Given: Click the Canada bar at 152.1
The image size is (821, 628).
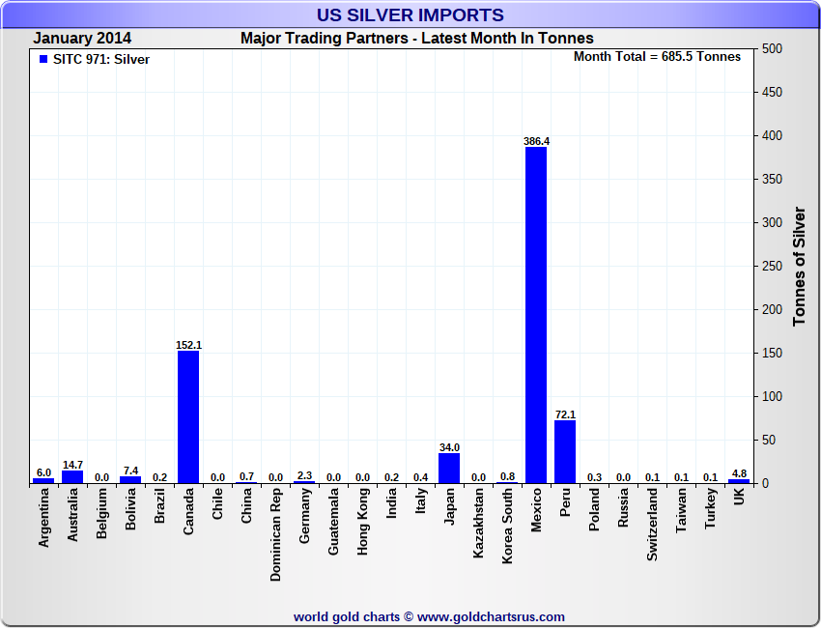Looking at the screenshot, I should (x=188, y=416).
